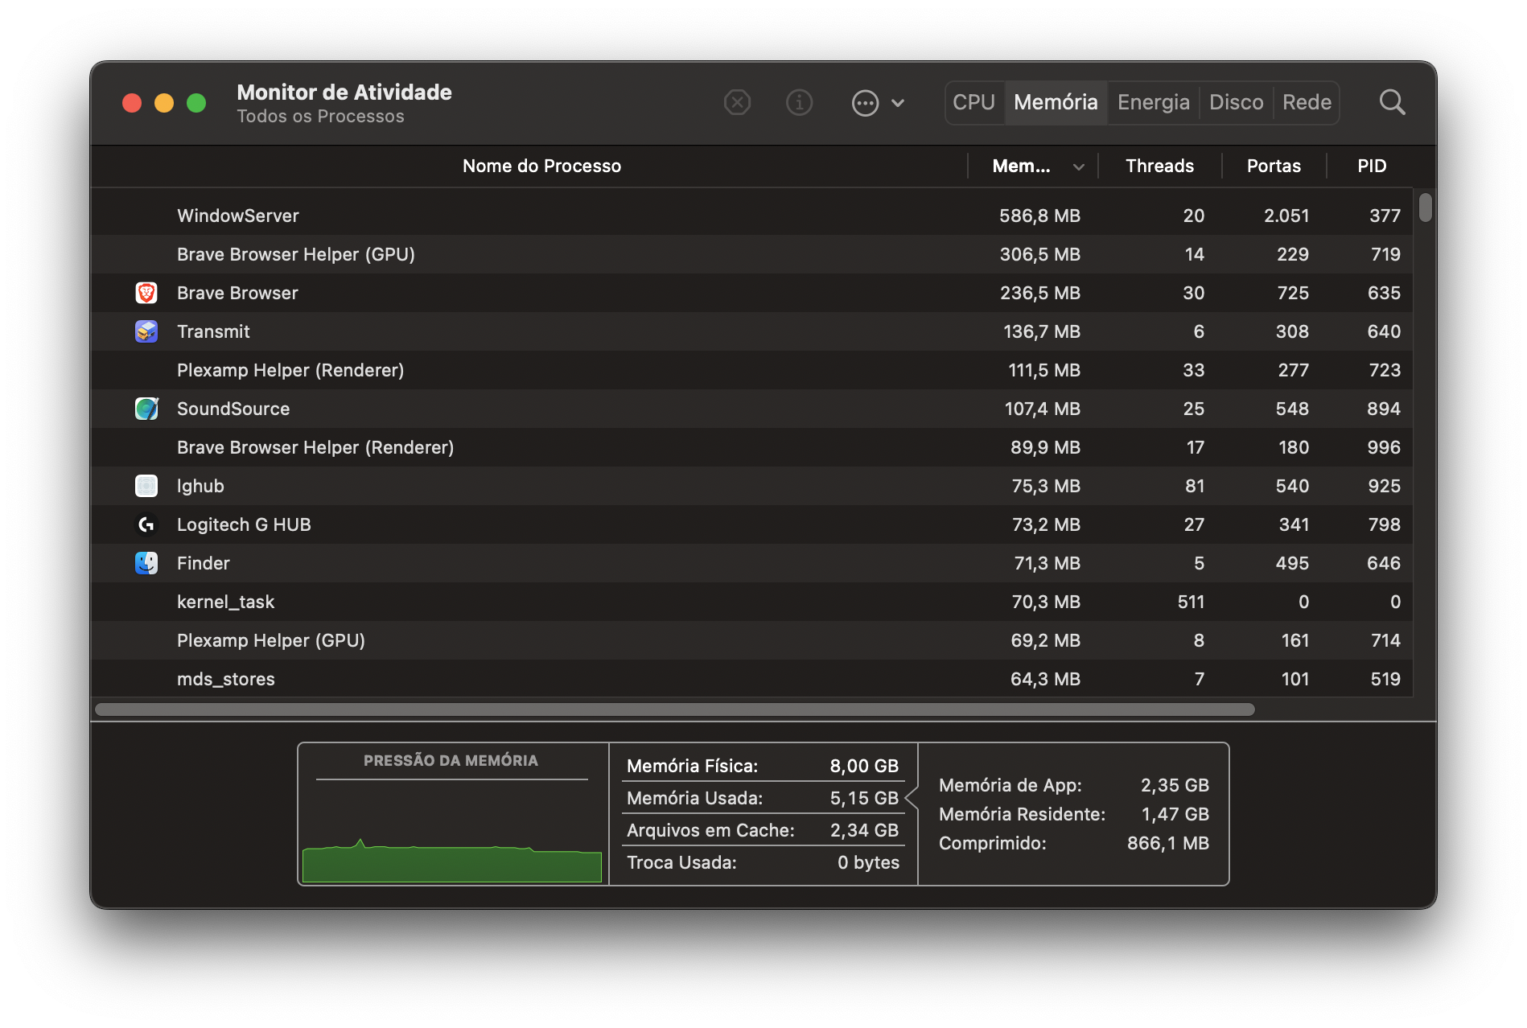Click the vertical scrollbar thumb
The width and height of the screenshot is (1527, 1028).
pos(1426,207)
